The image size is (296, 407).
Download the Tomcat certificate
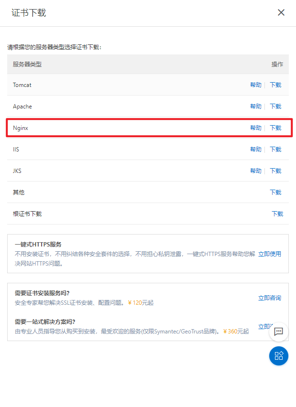275,85
